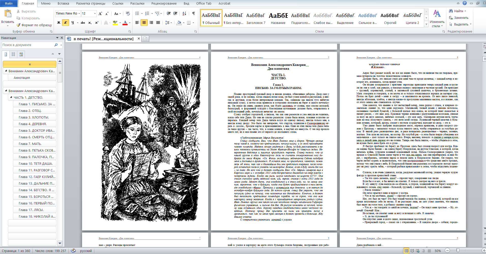
Task: Open the Вставка (Insert) ribbon tab
Action: click(x=63, y=3)
